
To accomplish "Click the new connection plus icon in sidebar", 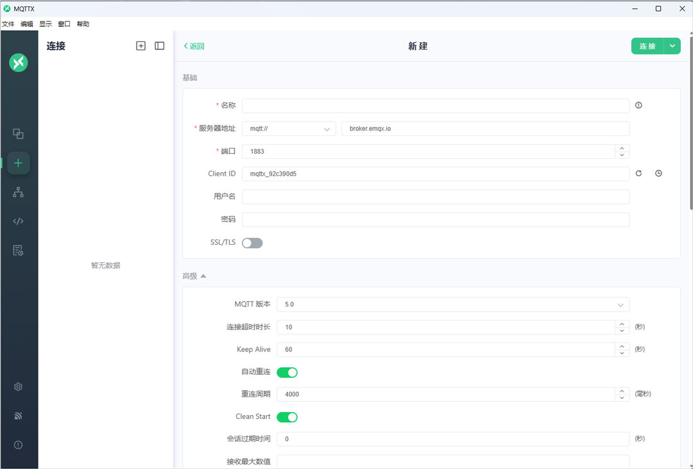I will tap(18, 163).
